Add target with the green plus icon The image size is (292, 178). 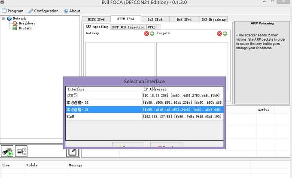pyautogui.click(x=225, y=33)
